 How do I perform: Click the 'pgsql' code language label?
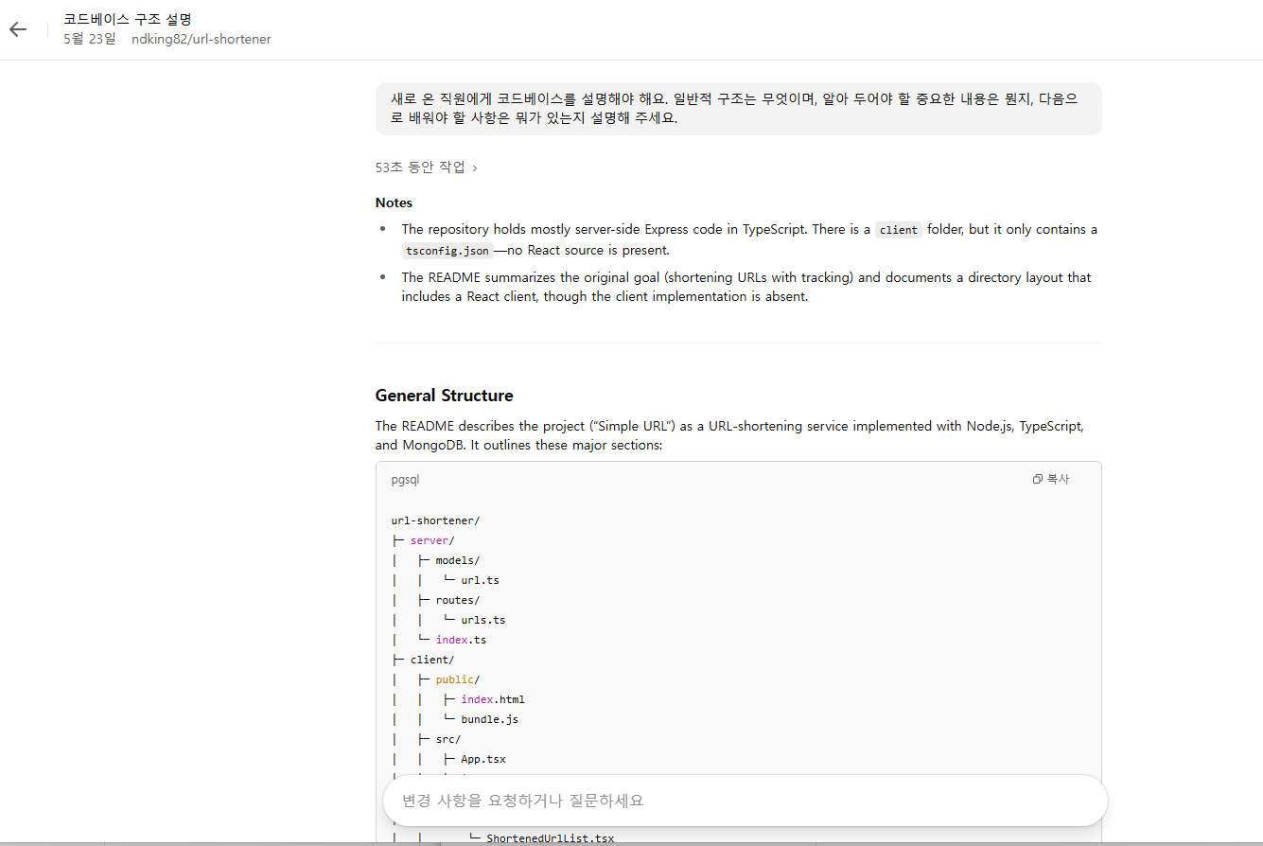[x=405, y=480]
